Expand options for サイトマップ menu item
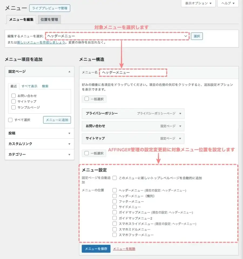 (x=180, y=139)
